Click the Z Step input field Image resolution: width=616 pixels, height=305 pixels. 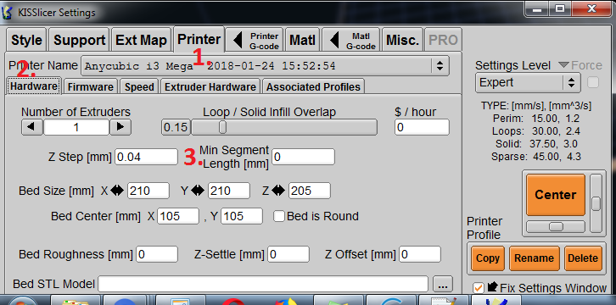[146, 157]
